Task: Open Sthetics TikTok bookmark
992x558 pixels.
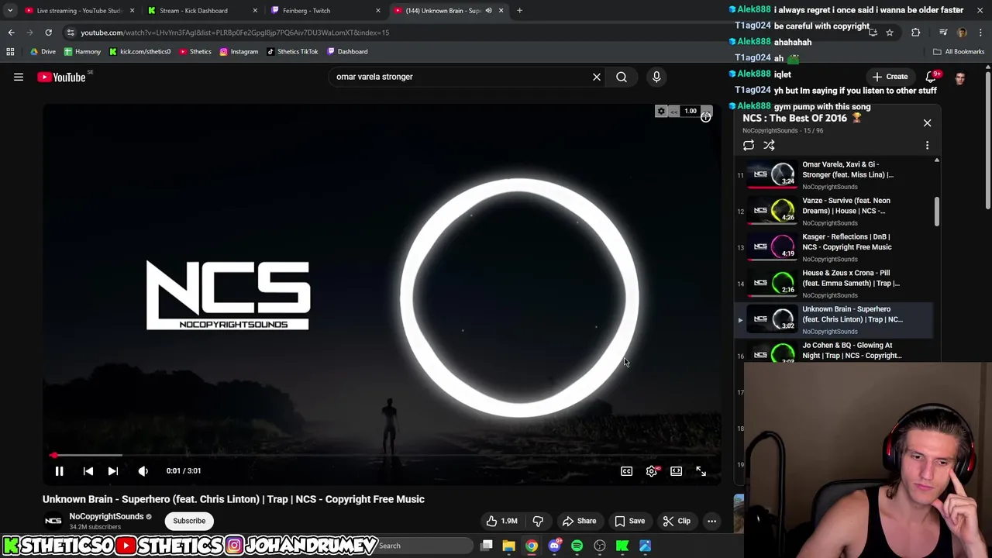Action: tap(292, 51)
